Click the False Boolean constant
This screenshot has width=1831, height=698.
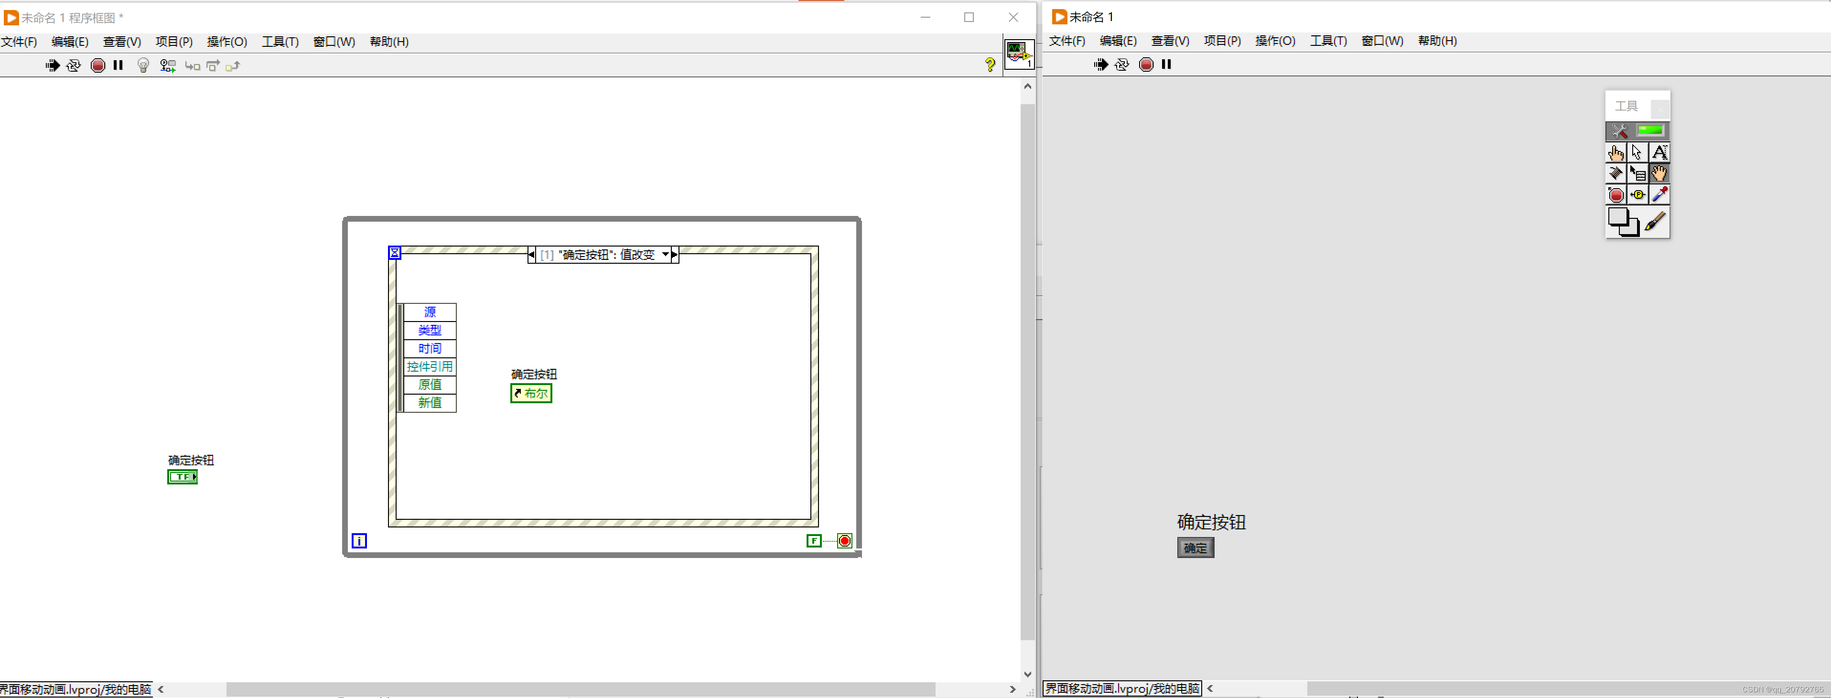tap(814, 541)
